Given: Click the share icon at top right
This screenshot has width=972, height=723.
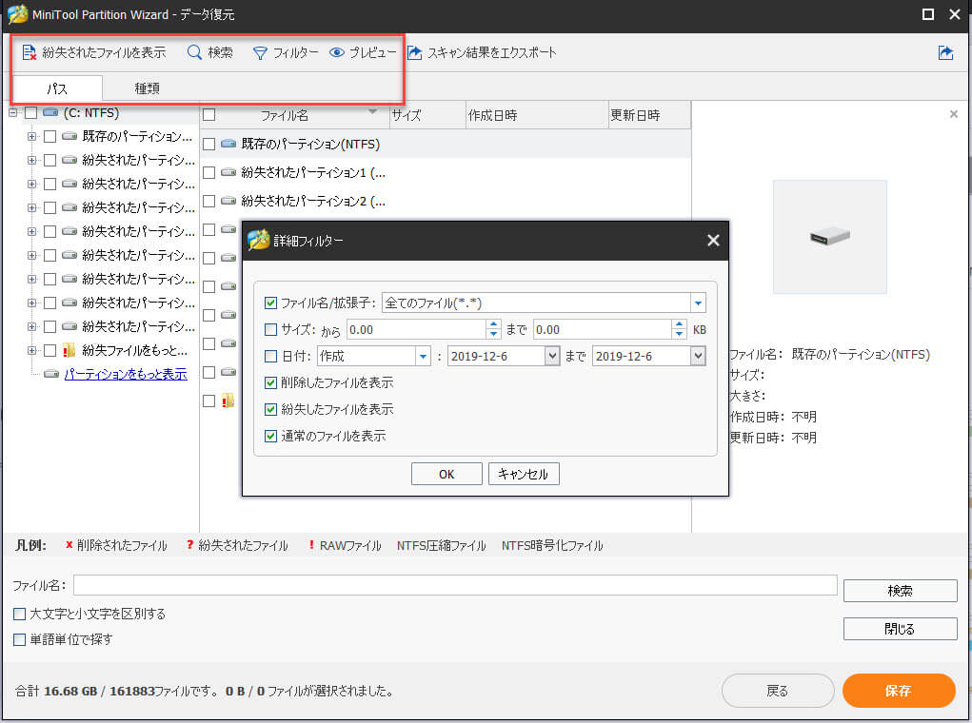Looking at the screenshot, I should [945, 52].
